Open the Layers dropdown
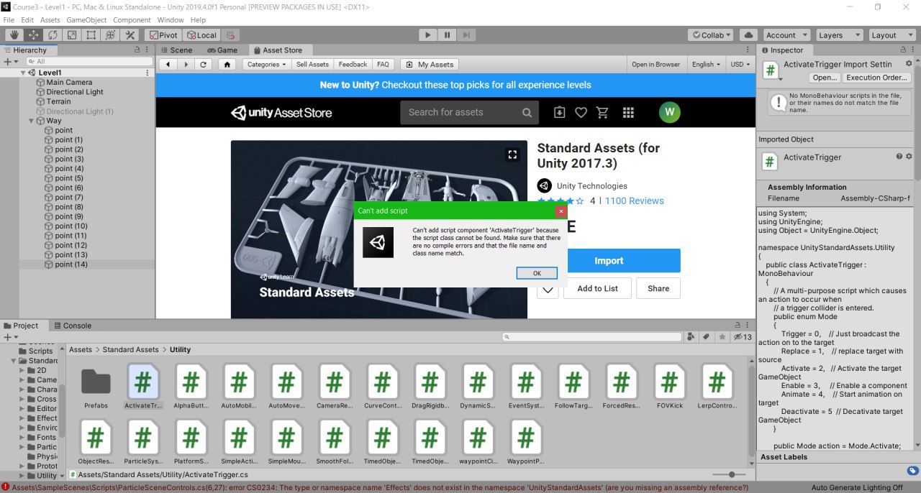 (x=839, y=34)
